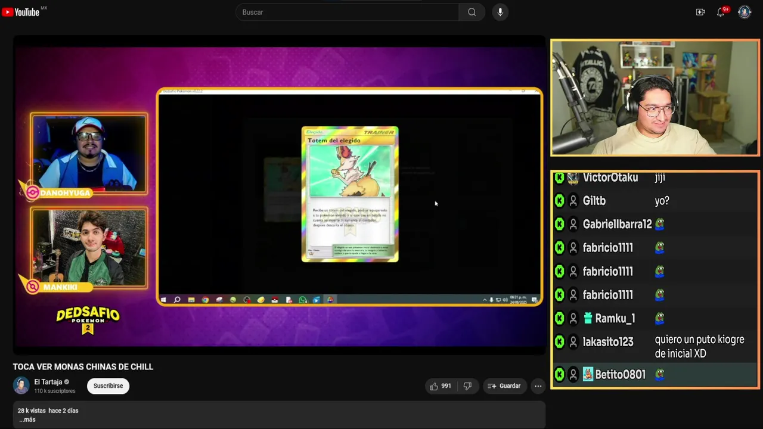Click VictorOtaku username in chat
The image size is (763, 429).
point(610,178)
